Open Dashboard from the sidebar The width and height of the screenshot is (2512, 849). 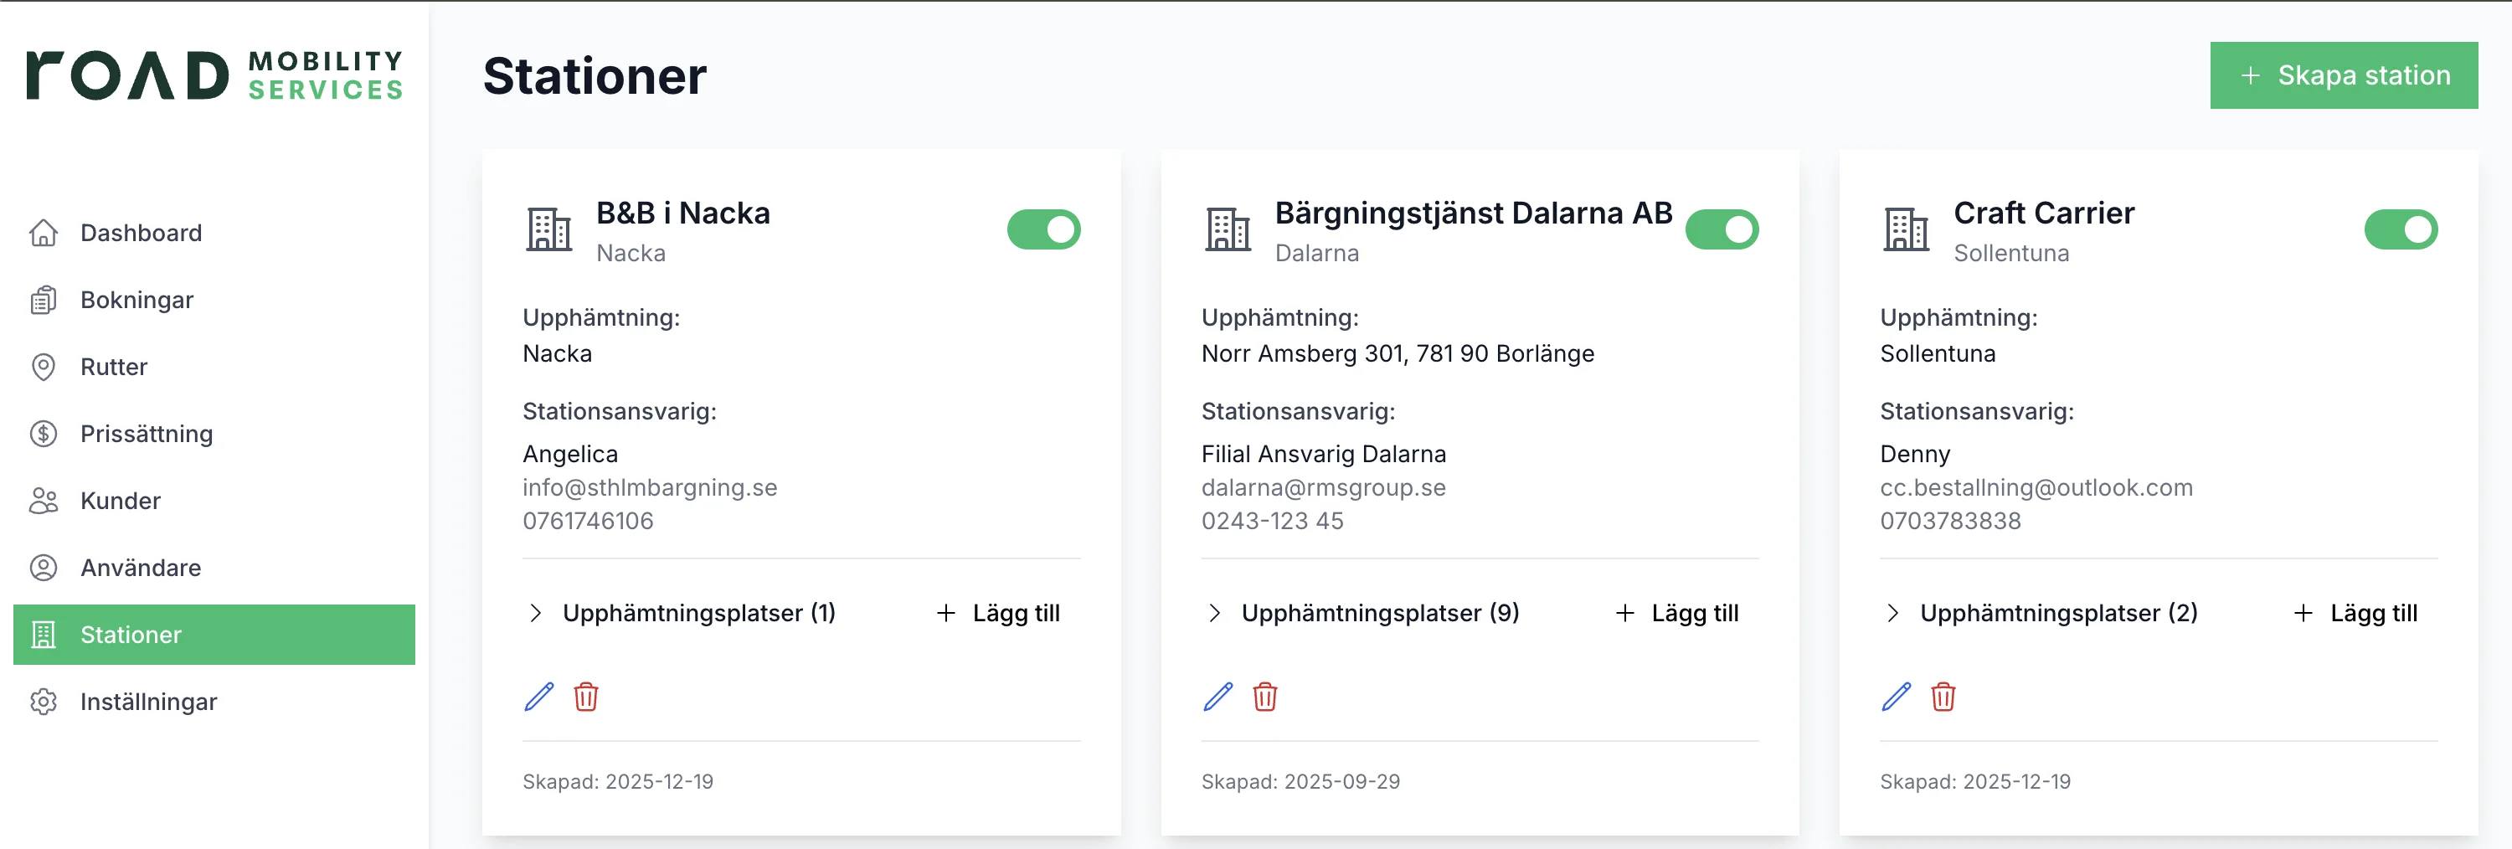[x=140, y=233]
